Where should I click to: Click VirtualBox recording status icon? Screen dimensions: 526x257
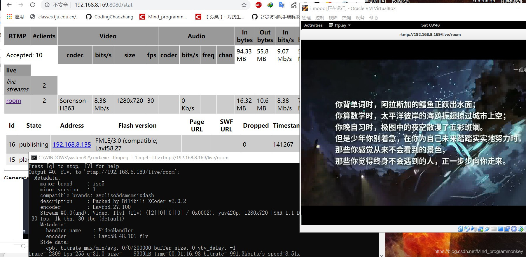[507, 229]
